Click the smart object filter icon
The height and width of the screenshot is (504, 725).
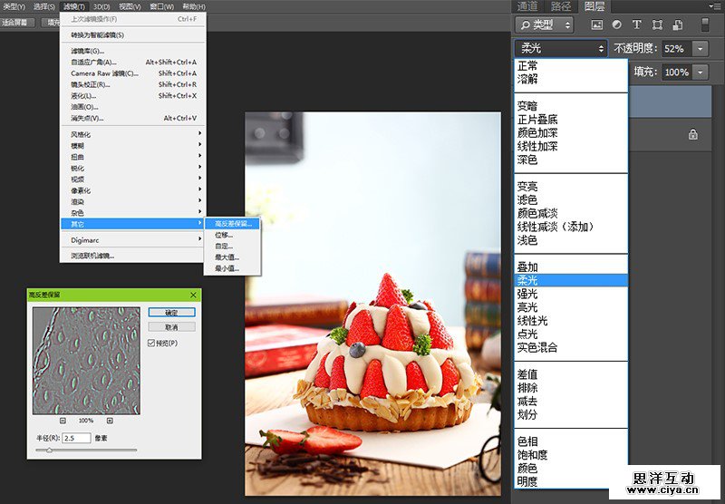(x=675, y=24)
